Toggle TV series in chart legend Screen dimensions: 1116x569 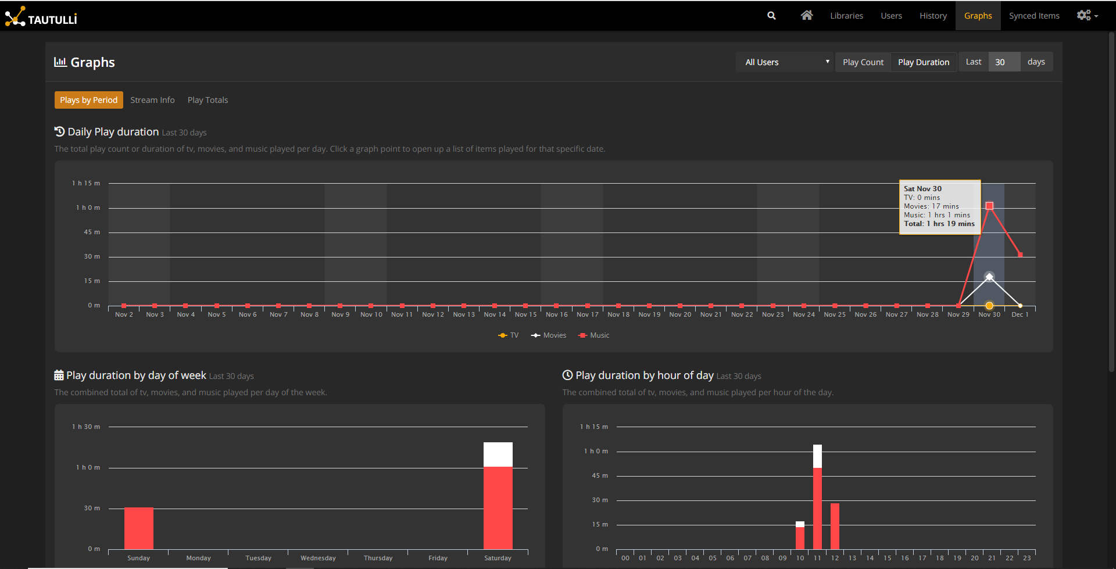tap(509, 335)
